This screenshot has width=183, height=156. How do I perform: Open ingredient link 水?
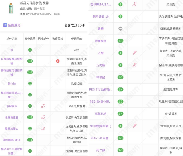coord(12,50)
